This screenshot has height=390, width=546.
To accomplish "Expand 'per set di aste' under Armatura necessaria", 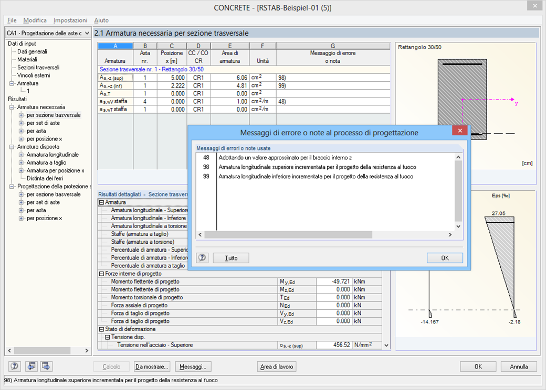I will pos(21,123).
